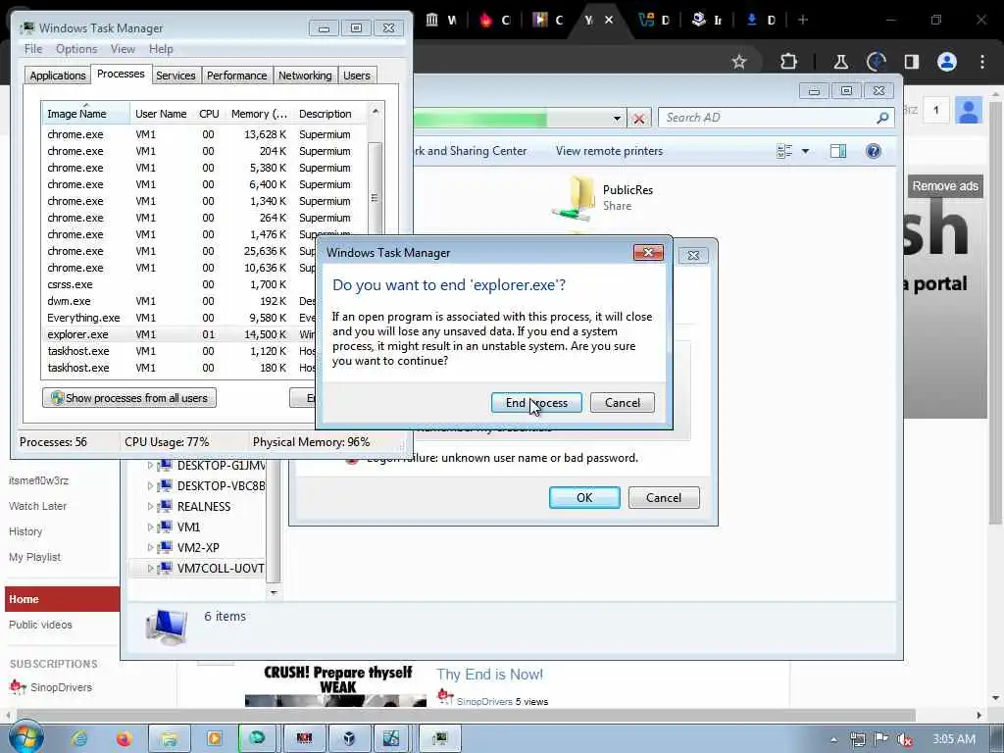Close the active browser tab
Viewport: 1004px width, 753px height.
(609, 20)
